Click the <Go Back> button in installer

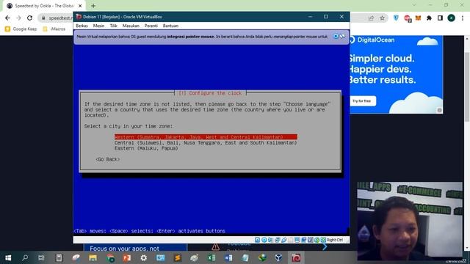click(x=108, y=159)
